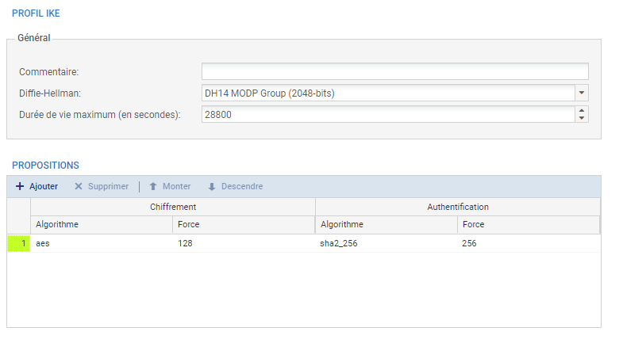Click the Chiffrement column group header
623x339 pixels.
click(173, 206)
